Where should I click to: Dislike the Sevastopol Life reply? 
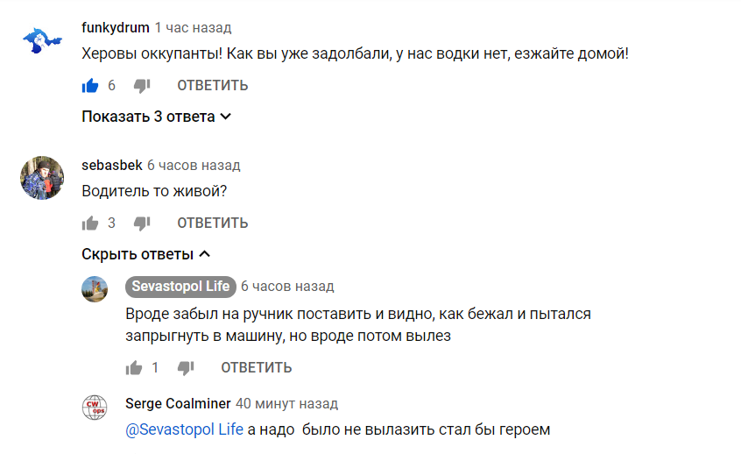186,367
